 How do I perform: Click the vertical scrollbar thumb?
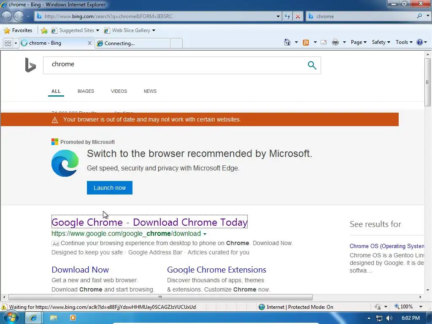(x=427, y=82)
